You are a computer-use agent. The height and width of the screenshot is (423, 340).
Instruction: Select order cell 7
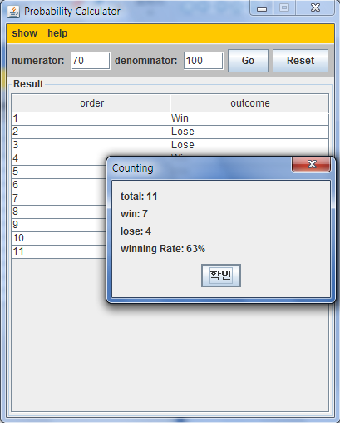pyautogui.click(x=59, y=198)
